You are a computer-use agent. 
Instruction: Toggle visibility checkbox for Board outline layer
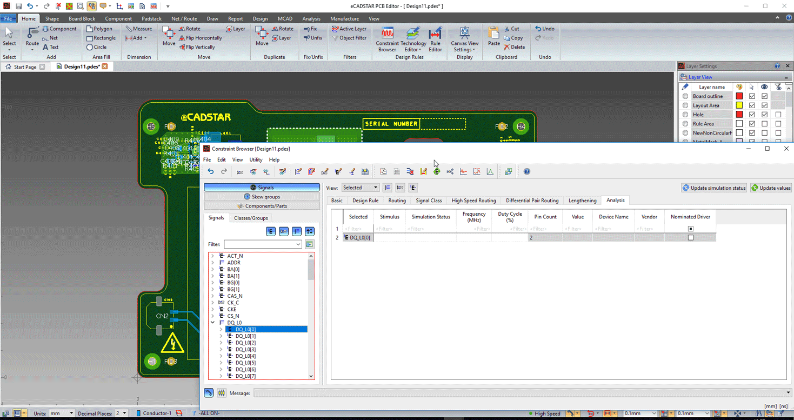(x=765, y=96)
